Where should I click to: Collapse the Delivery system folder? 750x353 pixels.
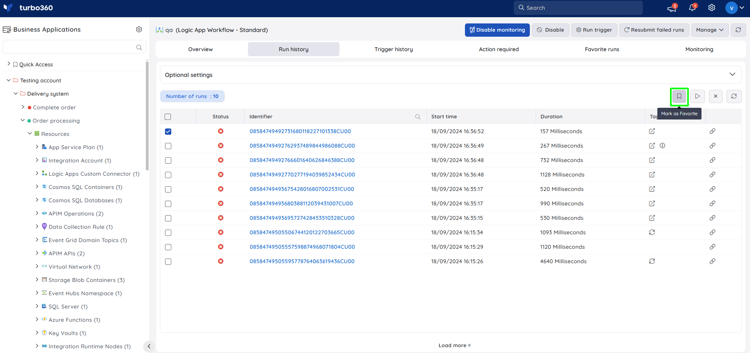click(x=16, y=93)
